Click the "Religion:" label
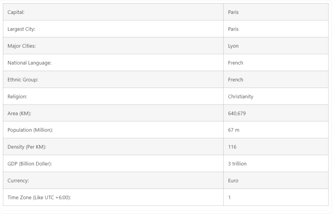Image resolution: width=333 pixels, height=214 pixels. (17, 97)
